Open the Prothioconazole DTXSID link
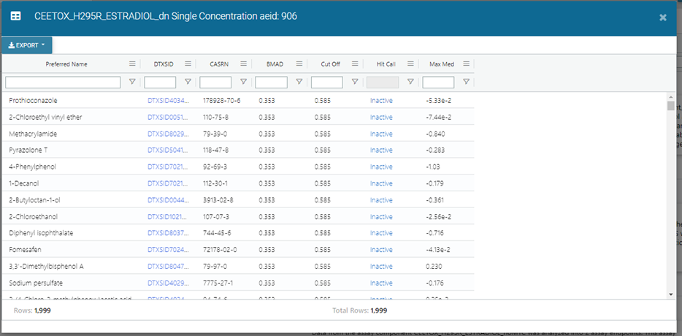This screenshot has width=682, height=336. [x=168, y=100]
